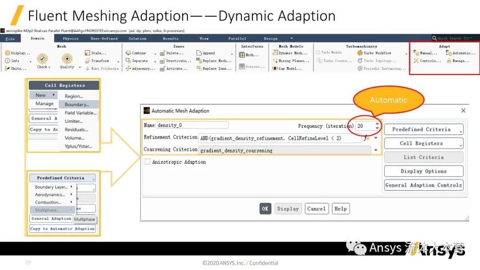The width and height of the screenshot is (480, 270).
Task: Click the Append zone tool
Action: point(206,53)
